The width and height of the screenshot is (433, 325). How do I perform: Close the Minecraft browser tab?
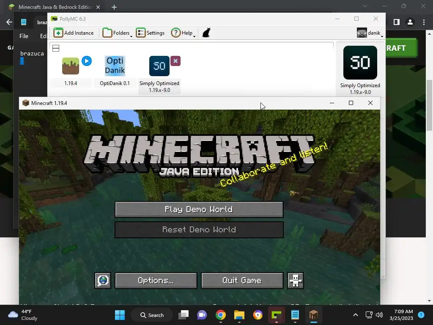tap(98, 7)
